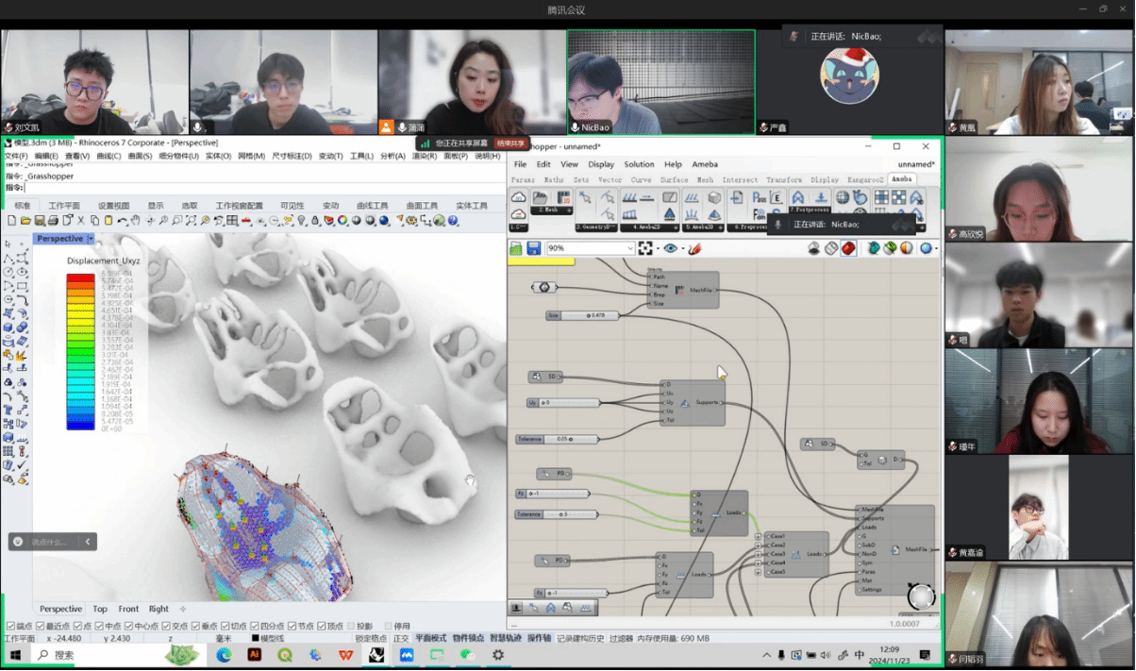Toggle the 中点 object snap checkbox

point(100,626)
